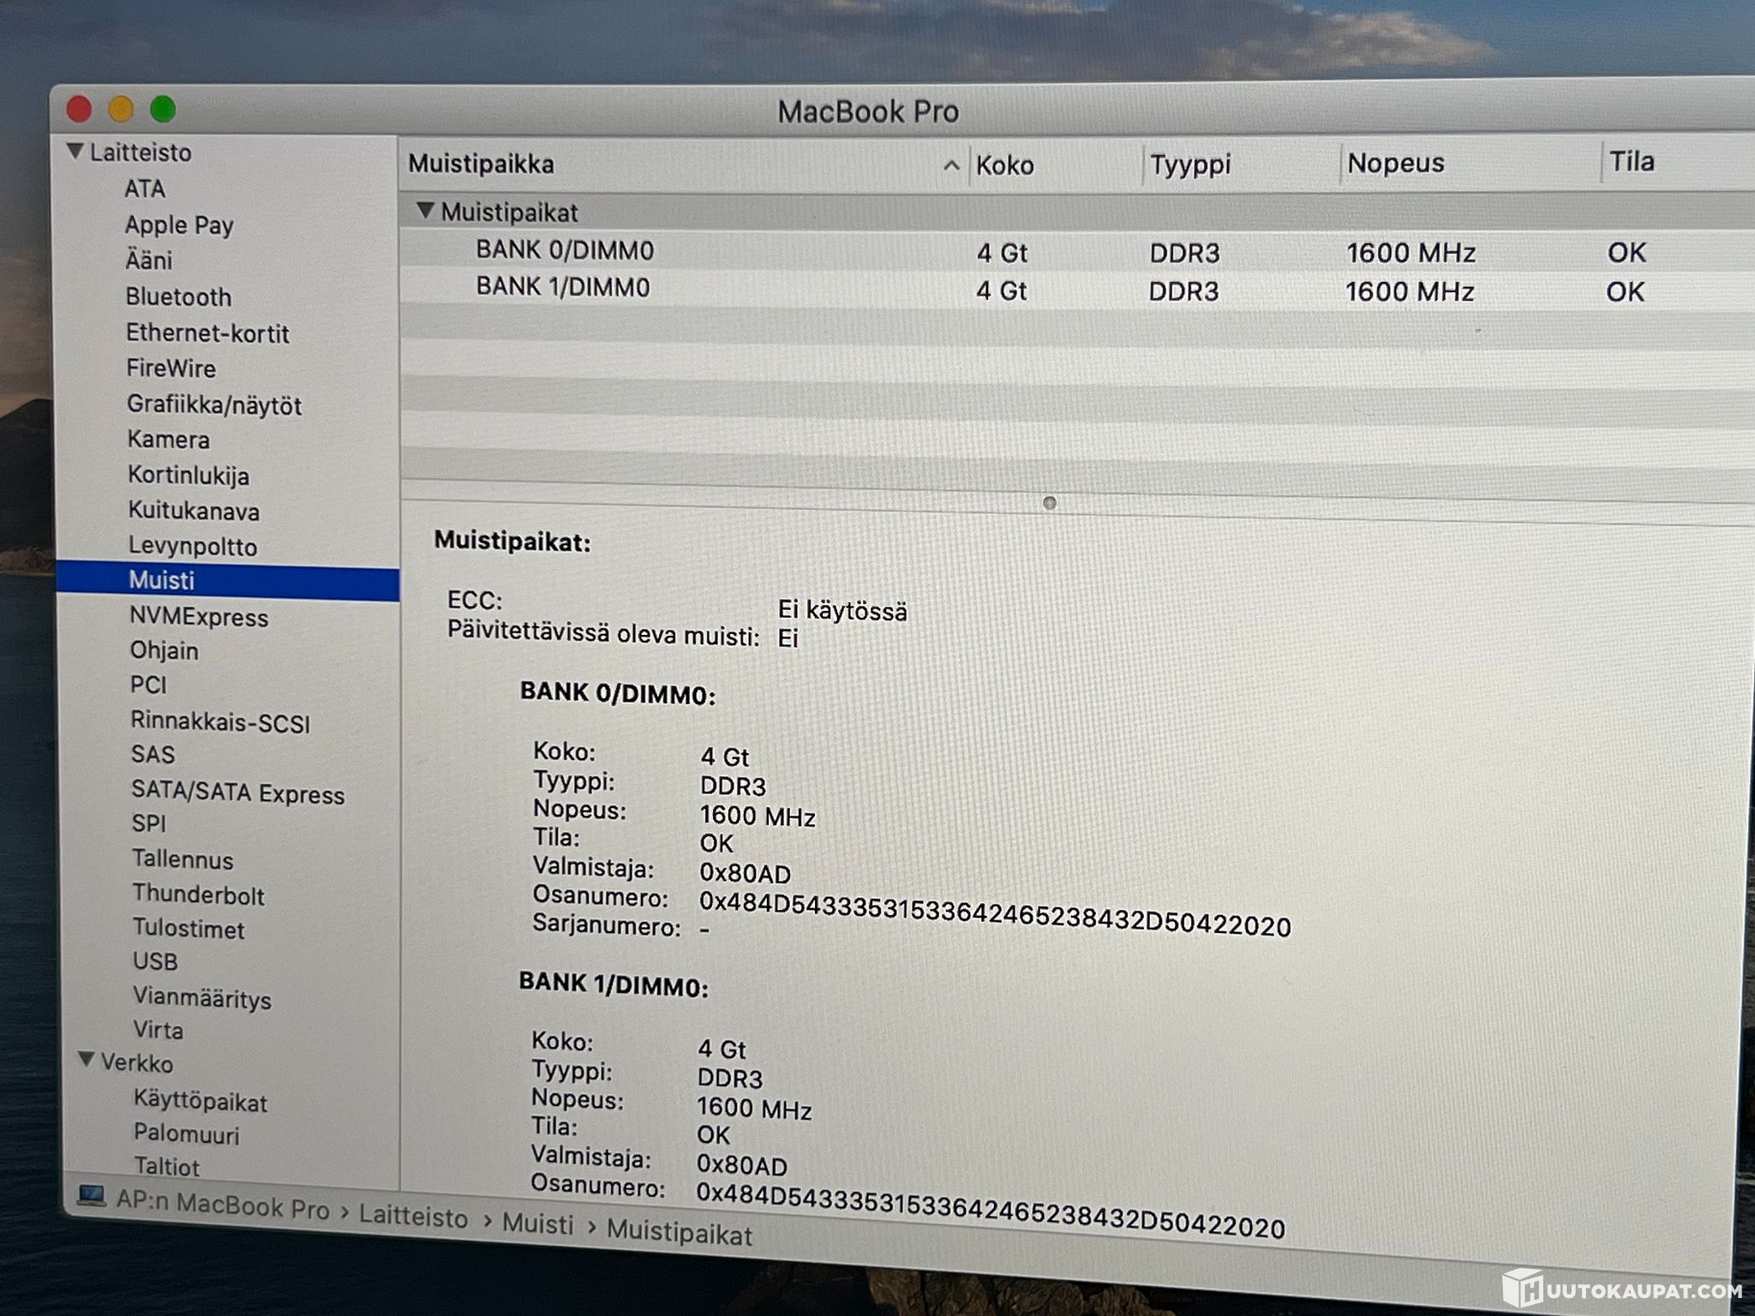1755x1316 pixels.
Task: Select the highlighted Muisti sidebar item
Action: pos(228,581)
